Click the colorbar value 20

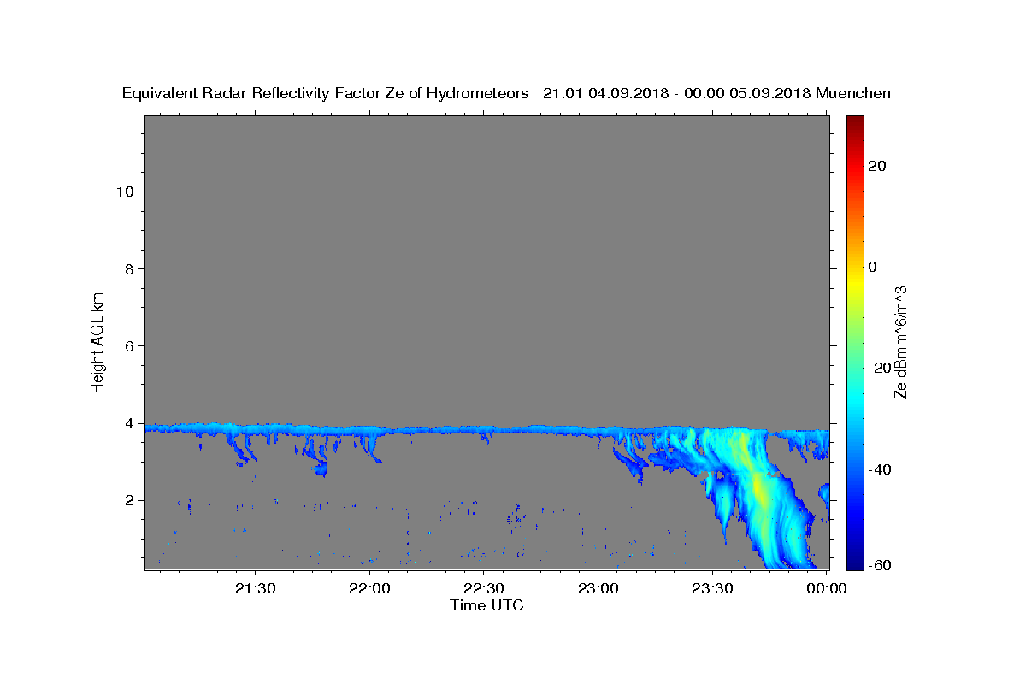tap(877, 166)
